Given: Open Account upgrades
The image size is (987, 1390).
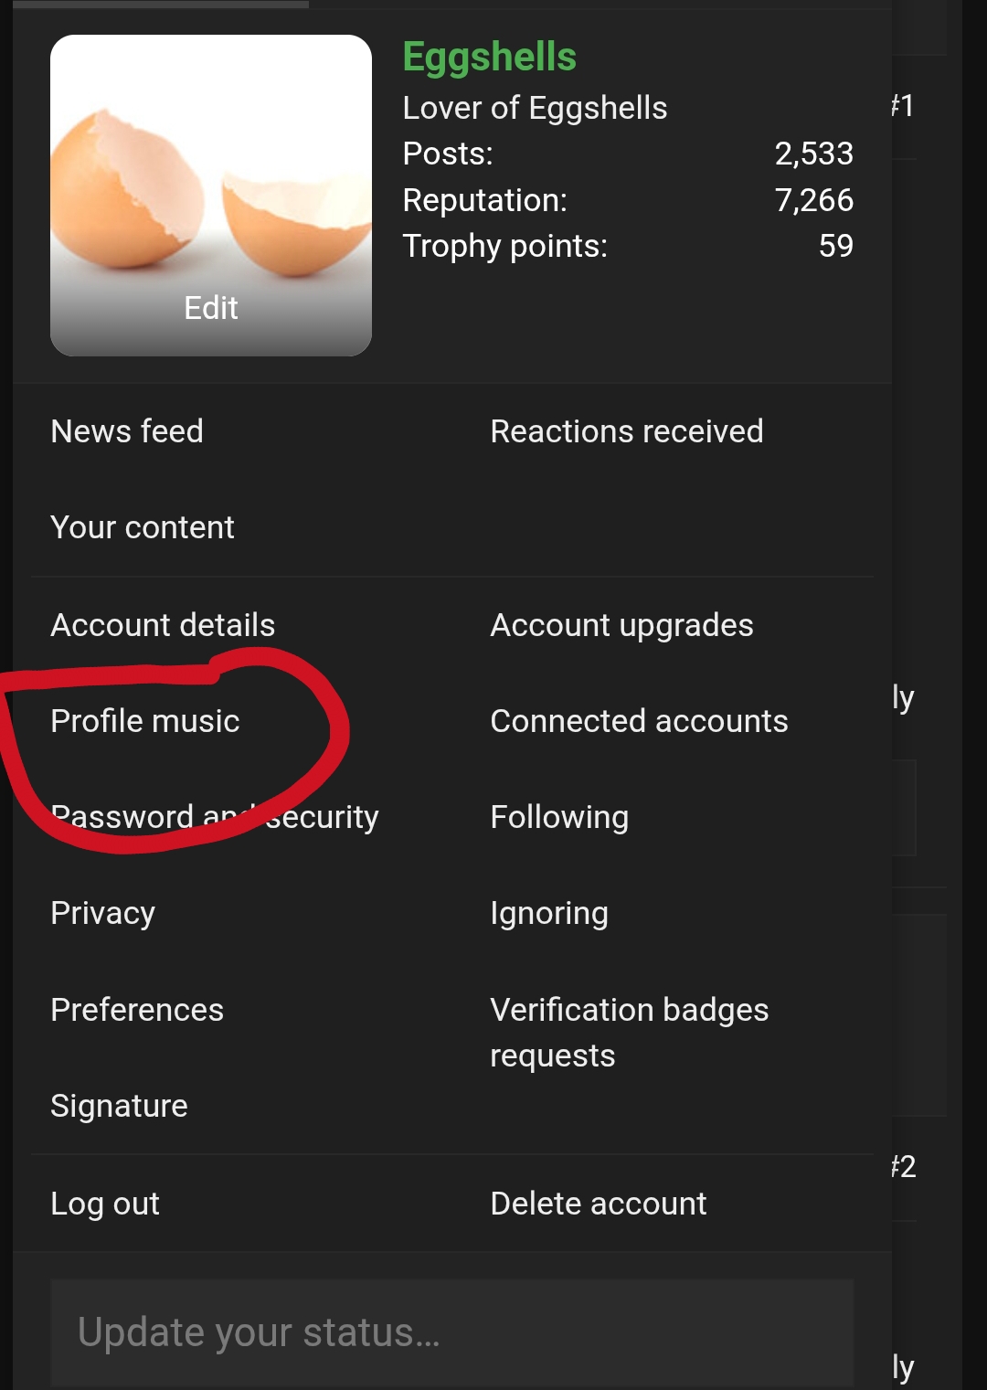Looking at the screenshot, I should pyautogui.click(x=621, y=625).
